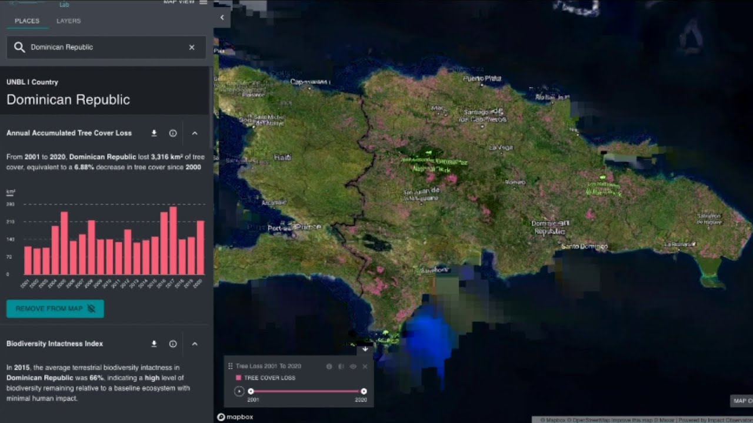
Task: Download Annual Accumulated Tree Cover Loss data
Action: [x=154, y=133]
